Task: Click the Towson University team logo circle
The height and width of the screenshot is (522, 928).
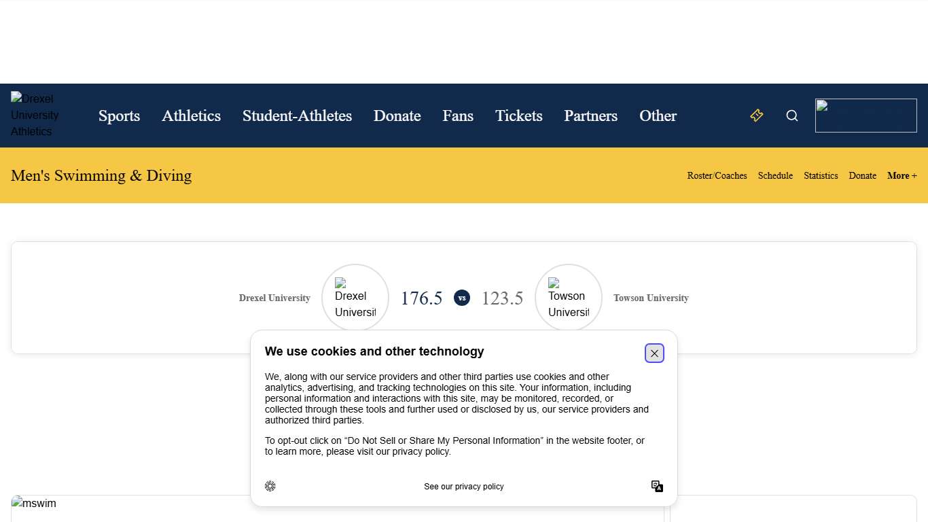Action: tap(569, 298)
